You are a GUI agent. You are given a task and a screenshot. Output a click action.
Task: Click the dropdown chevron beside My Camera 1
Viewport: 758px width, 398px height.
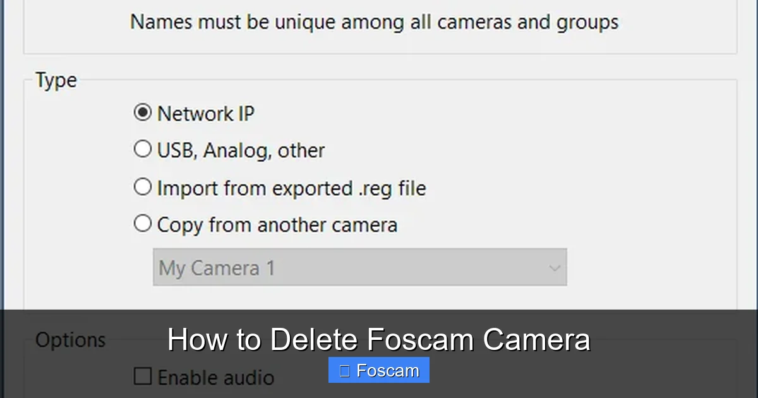(554, 267)
